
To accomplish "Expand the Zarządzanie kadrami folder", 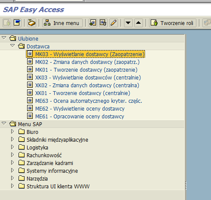I will tap(12, 162).
